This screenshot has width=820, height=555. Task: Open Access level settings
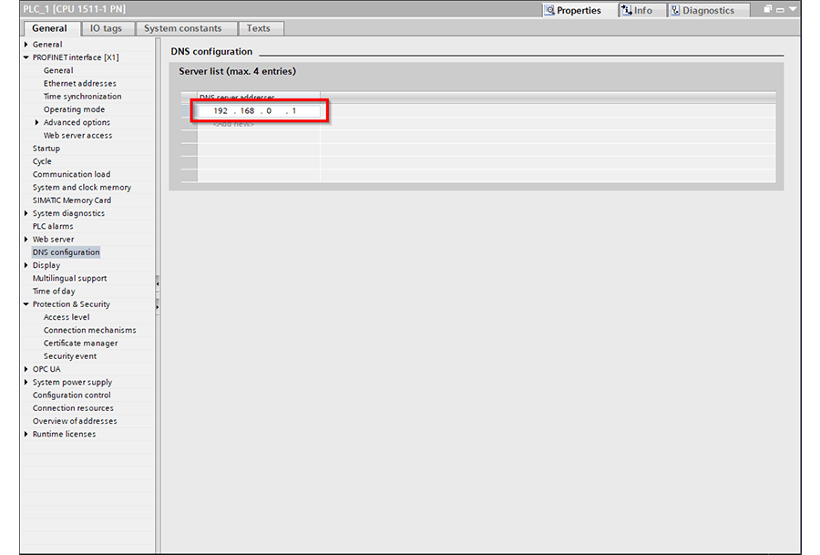[x=67, y=317]
